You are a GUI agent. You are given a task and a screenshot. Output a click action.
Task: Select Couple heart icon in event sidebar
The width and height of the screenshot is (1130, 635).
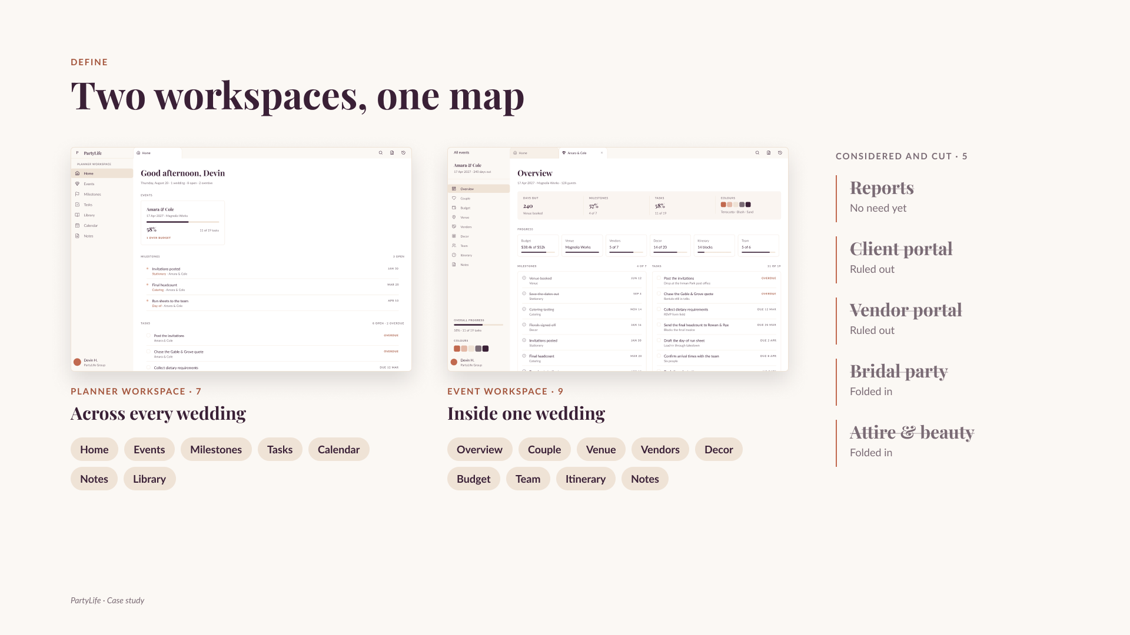click(x=454, y=198)
